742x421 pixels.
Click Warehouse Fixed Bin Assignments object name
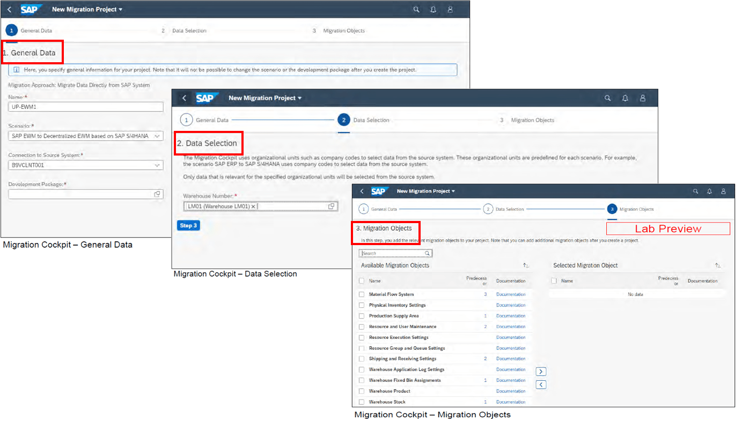(405, 380)
